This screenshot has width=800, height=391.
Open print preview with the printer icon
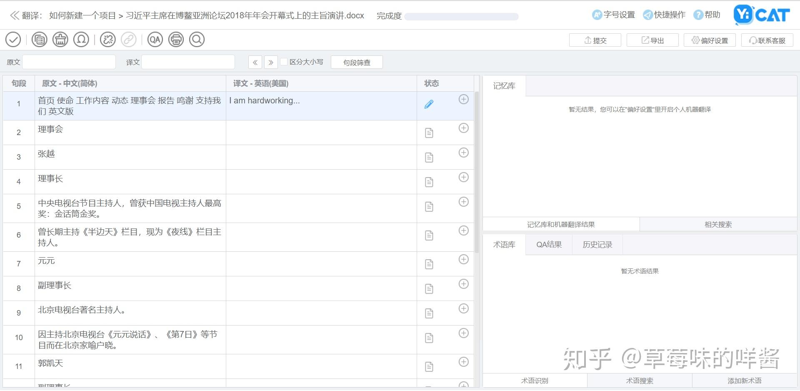coord(176,40)
